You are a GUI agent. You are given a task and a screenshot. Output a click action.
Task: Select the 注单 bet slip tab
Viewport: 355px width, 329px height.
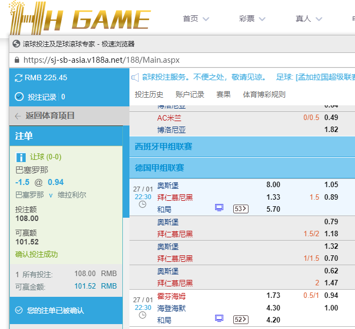tap(66, 136)
